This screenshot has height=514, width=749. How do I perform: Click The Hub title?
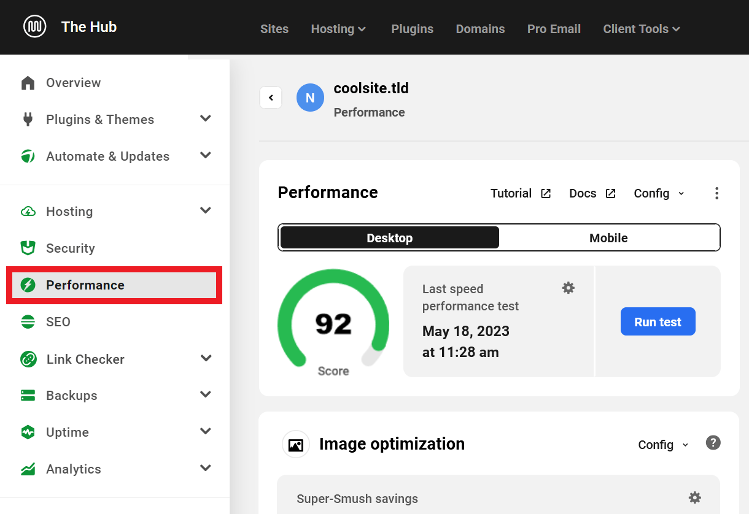tap(89, 27)
